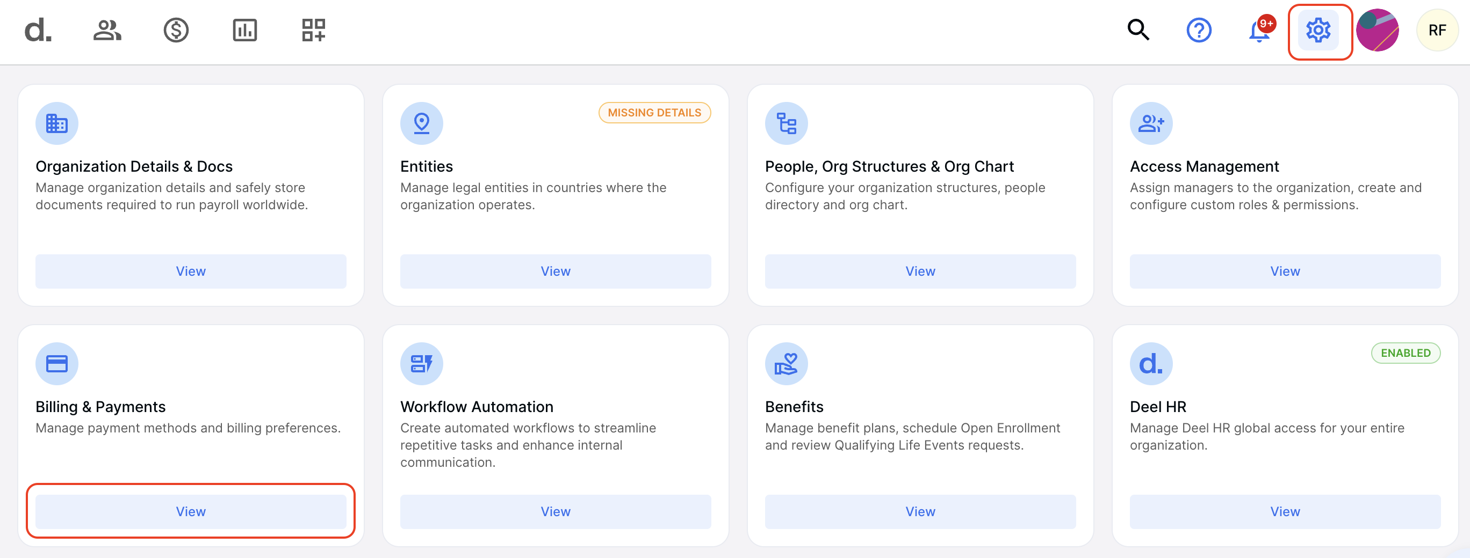
Task: Click View under Workflow Automation
Action: [555, 511]
